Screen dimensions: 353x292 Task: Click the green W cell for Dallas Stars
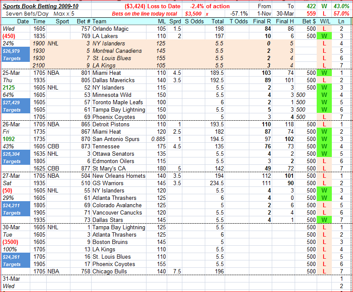[x=324, y=220]
